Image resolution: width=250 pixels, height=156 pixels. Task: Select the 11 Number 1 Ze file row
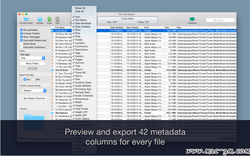(x=144, y=106)
